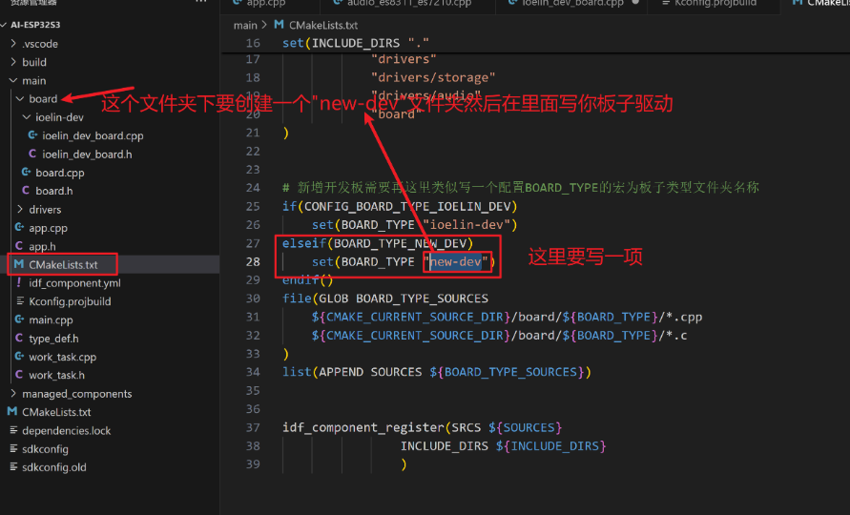850x515 pixels.
Task: Open Kconfig.projbuild in file tree
Action: pos(70,301)
